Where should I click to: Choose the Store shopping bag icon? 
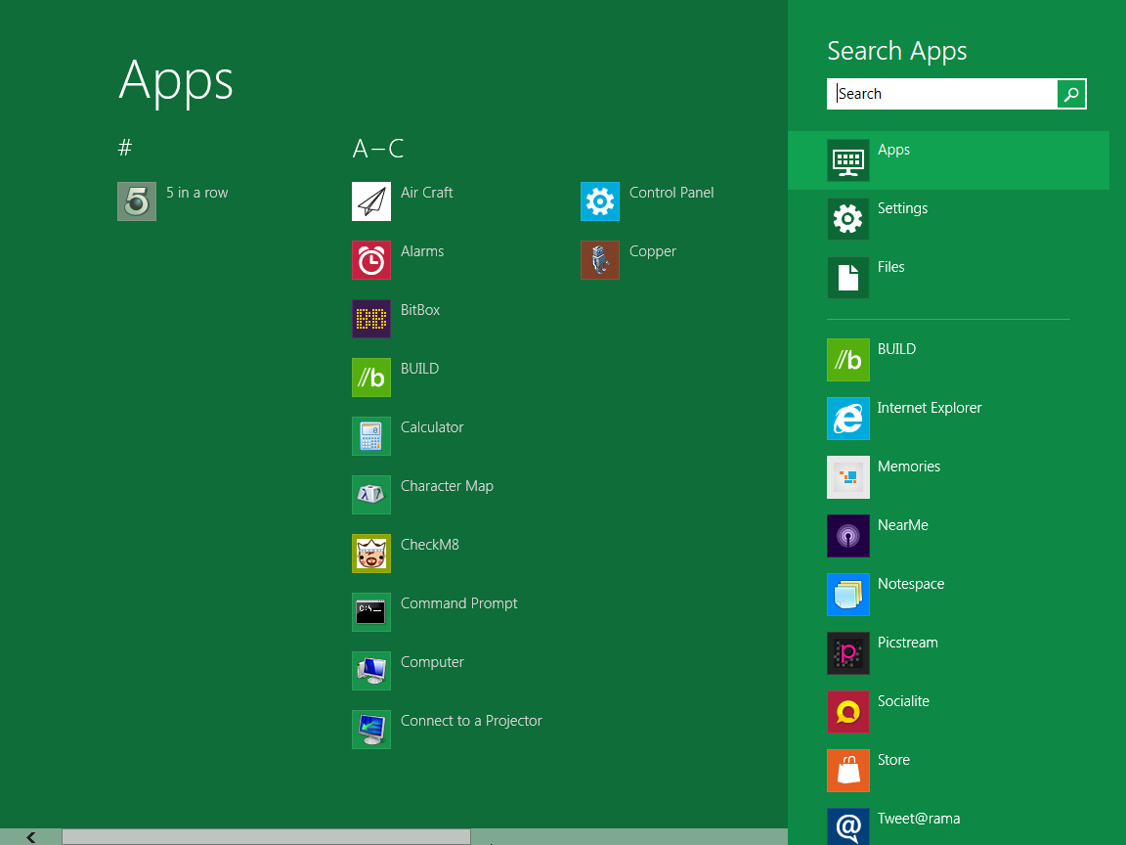848,771
